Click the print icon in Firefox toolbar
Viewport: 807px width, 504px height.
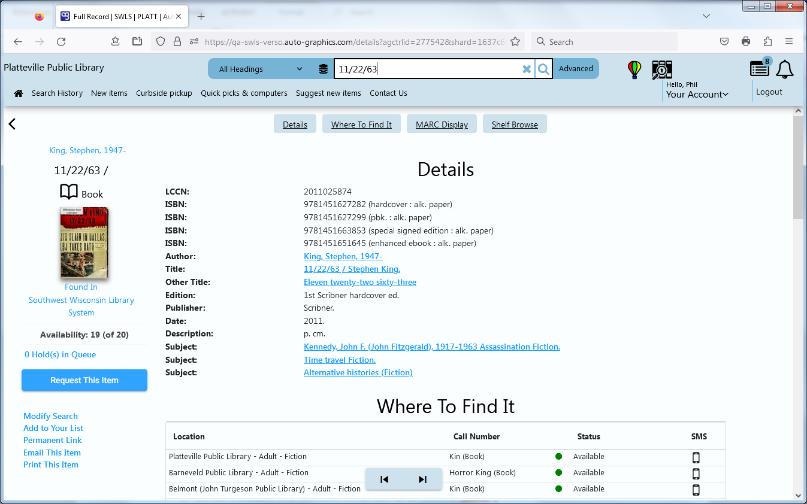click(746, 41)
